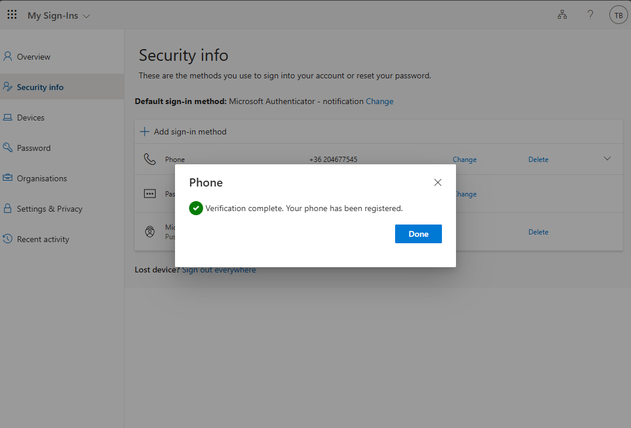Open Organisations in the sidebar

coord(42,178)
